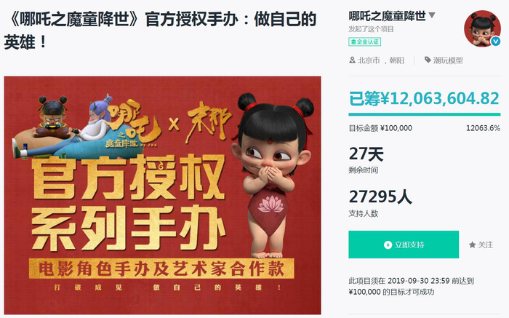Click the star icon to follow project
The height and width of the screenshot is (318, 509).
pos(473,245)
